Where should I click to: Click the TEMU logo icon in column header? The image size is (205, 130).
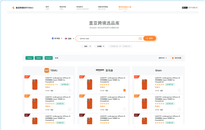pos(46,70)
